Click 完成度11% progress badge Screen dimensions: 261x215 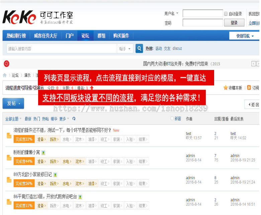24,206
